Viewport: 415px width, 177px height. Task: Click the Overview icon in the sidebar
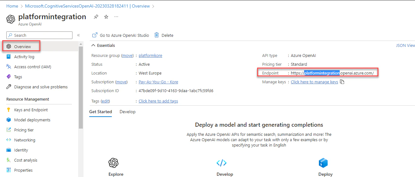[x=9, y=47]
